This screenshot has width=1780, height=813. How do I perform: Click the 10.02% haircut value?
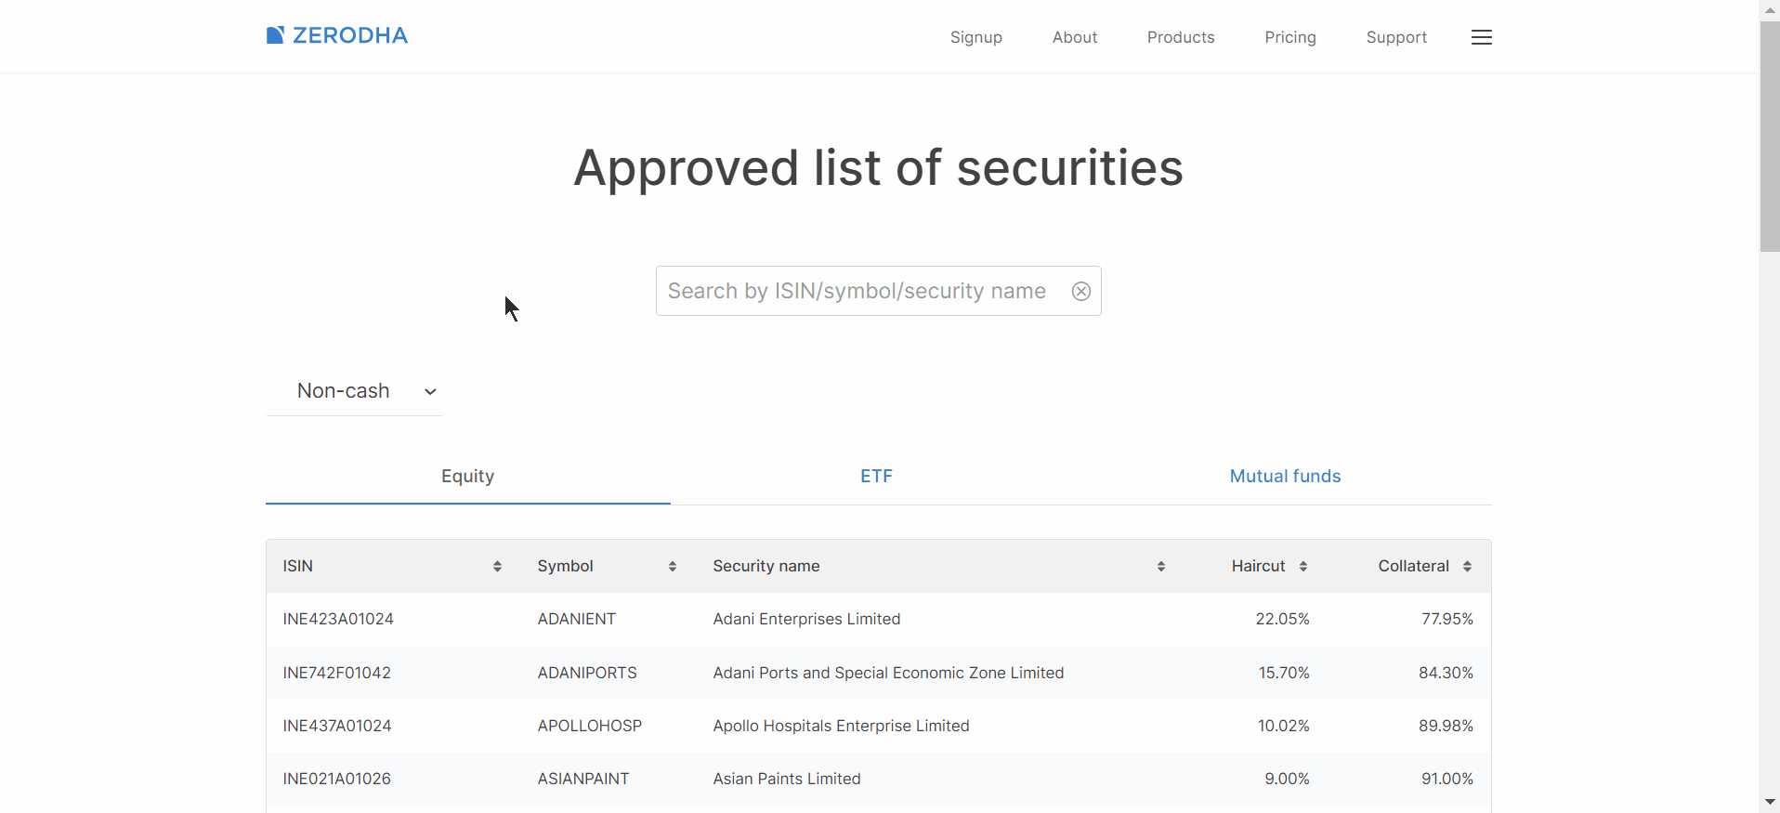point(1284,726)
